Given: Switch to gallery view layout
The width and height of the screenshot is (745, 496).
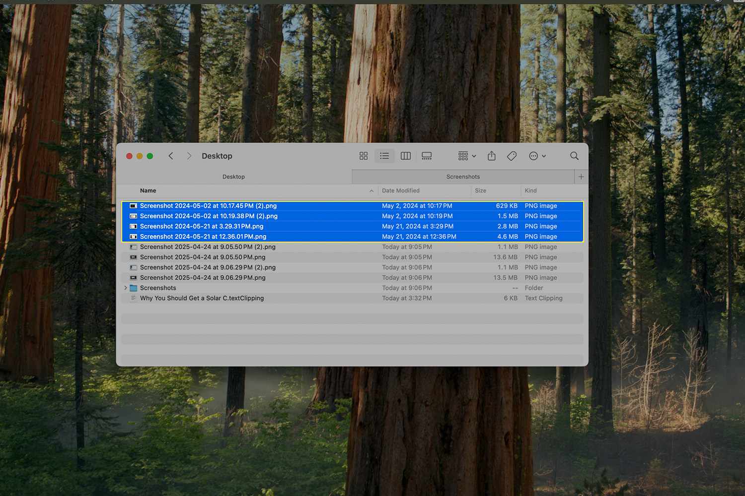Looking at the screenshot, I should click(427, 156).
